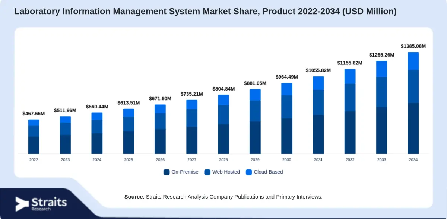This screenshot has width=447, height=219.
Task: Click the 2032 axis label
Action: point(350,159)
